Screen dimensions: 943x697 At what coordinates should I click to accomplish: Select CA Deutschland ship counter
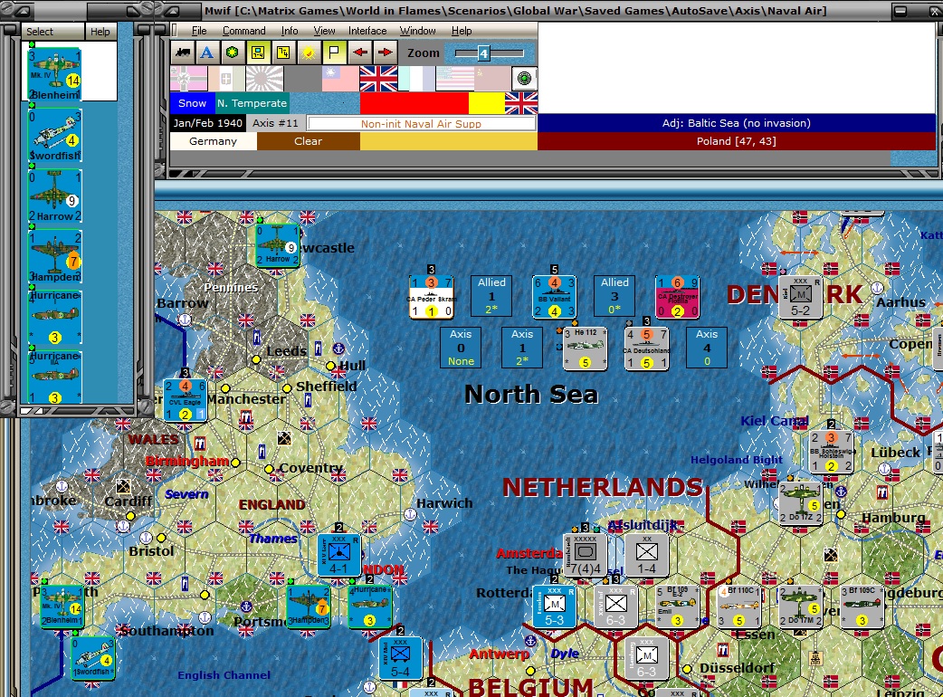tap(646, 348)
